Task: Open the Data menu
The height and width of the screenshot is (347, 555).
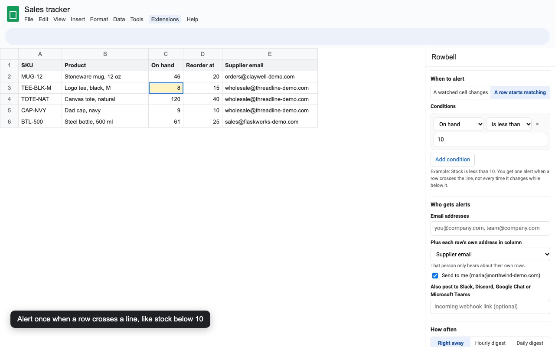Action: [119, 19]
